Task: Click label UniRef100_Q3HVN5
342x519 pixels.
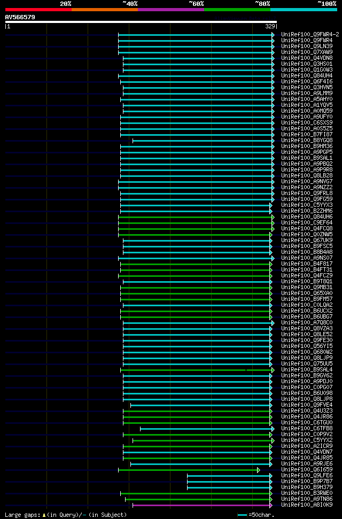Action: [307, 87]
